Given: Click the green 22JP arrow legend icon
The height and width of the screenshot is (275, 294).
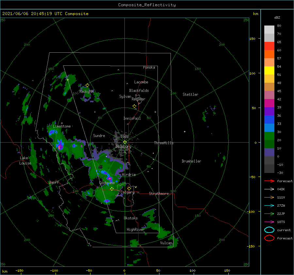Looking at the screenshot, I should [x=269, y=214].
